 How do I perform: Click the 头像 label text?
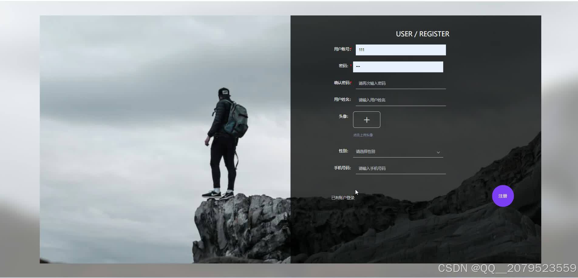[x=343, y=116]
